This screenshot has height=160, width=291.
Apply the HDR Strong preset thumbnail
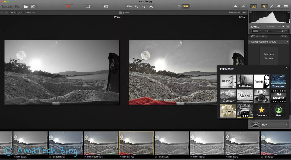coord(242,143)
